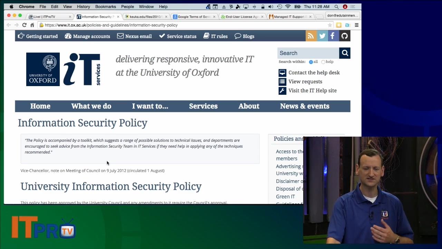Select 'help' search within radio

(x=323, y=62)
